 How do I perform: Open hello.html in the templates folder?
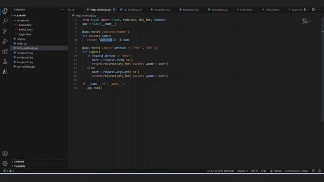coord(25,25)
